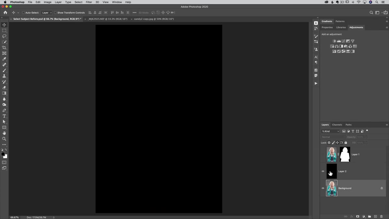Open the search icon in options bar
Image resolution: width=389 pixels, height=219 pixels.
(371, 13)
